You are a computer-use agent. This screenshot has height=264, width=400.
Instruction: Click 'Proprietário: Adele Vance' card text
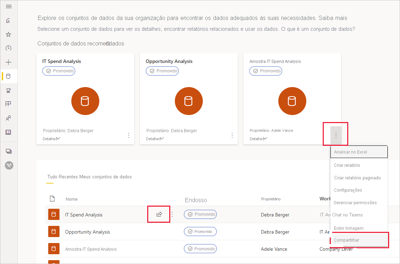pyautogui.click(x=271, y=130)
